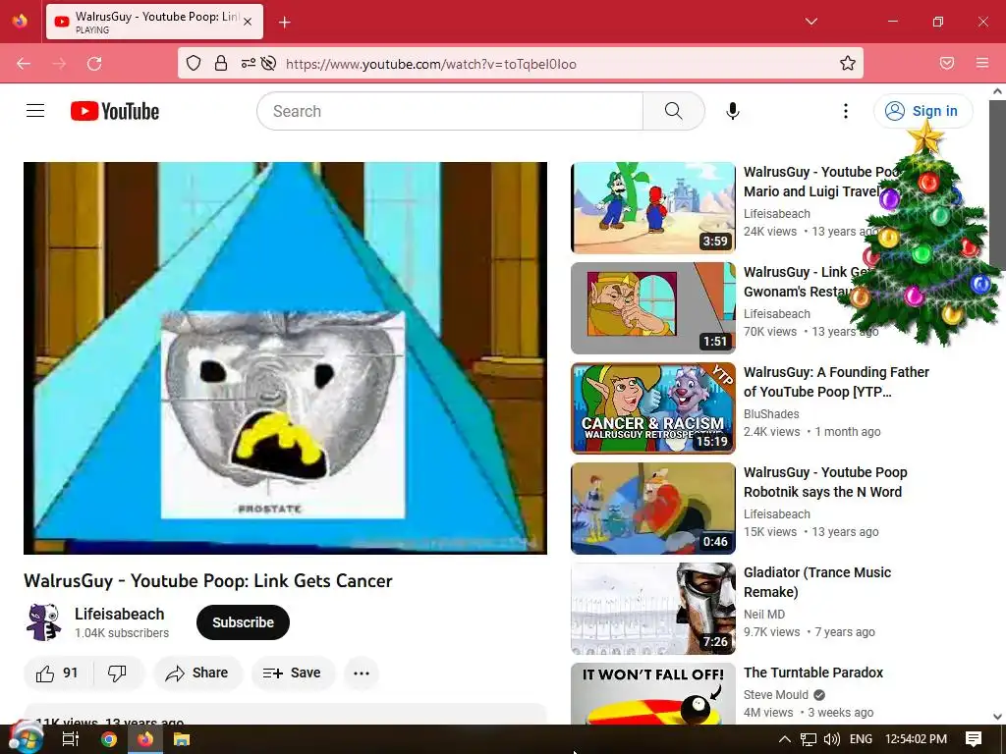This screenshot has width=1006, height=754.
Task: Open Gladiator Trance Music Remake thumbnail
Action: click(653, 608)
